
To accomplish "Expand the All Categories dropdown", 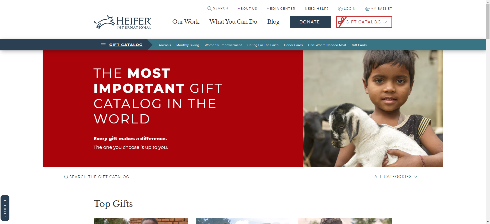I will coord(396,177).
